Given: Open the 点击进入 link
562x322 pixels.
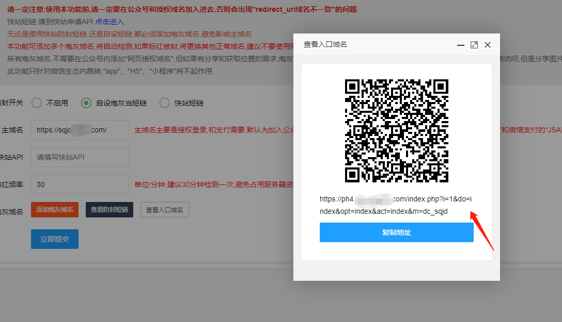Looking at the screenshot, I should click(110, 22).
